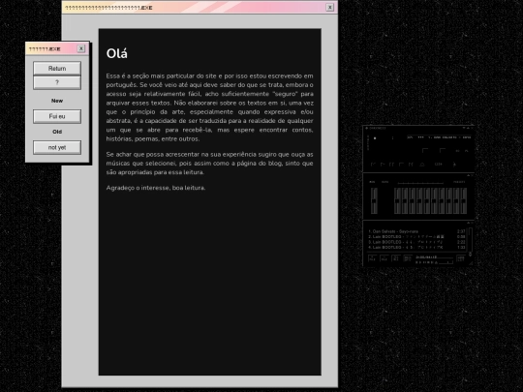Click the playlist vertical scrollbar
523x392 pixels.
point(471,241)
